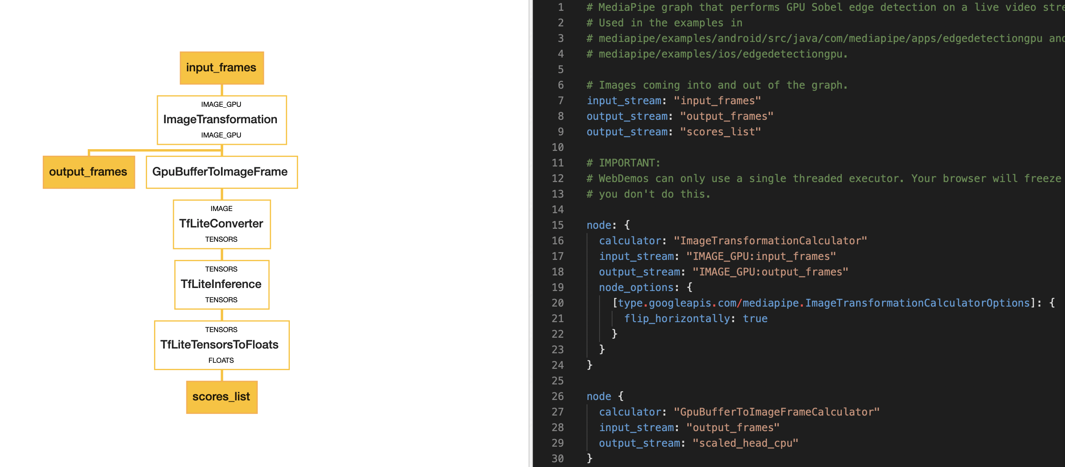Click the "ImageTransformationCalculator" string in code
The width and height of the screenshot is (1065, 467).
pyautogui.click(x=770, y=241)
